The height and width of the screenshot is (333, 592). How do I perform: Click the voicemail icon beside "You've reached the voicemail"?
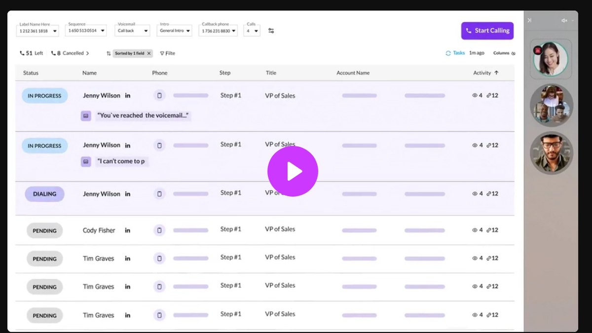click(86, 115)
